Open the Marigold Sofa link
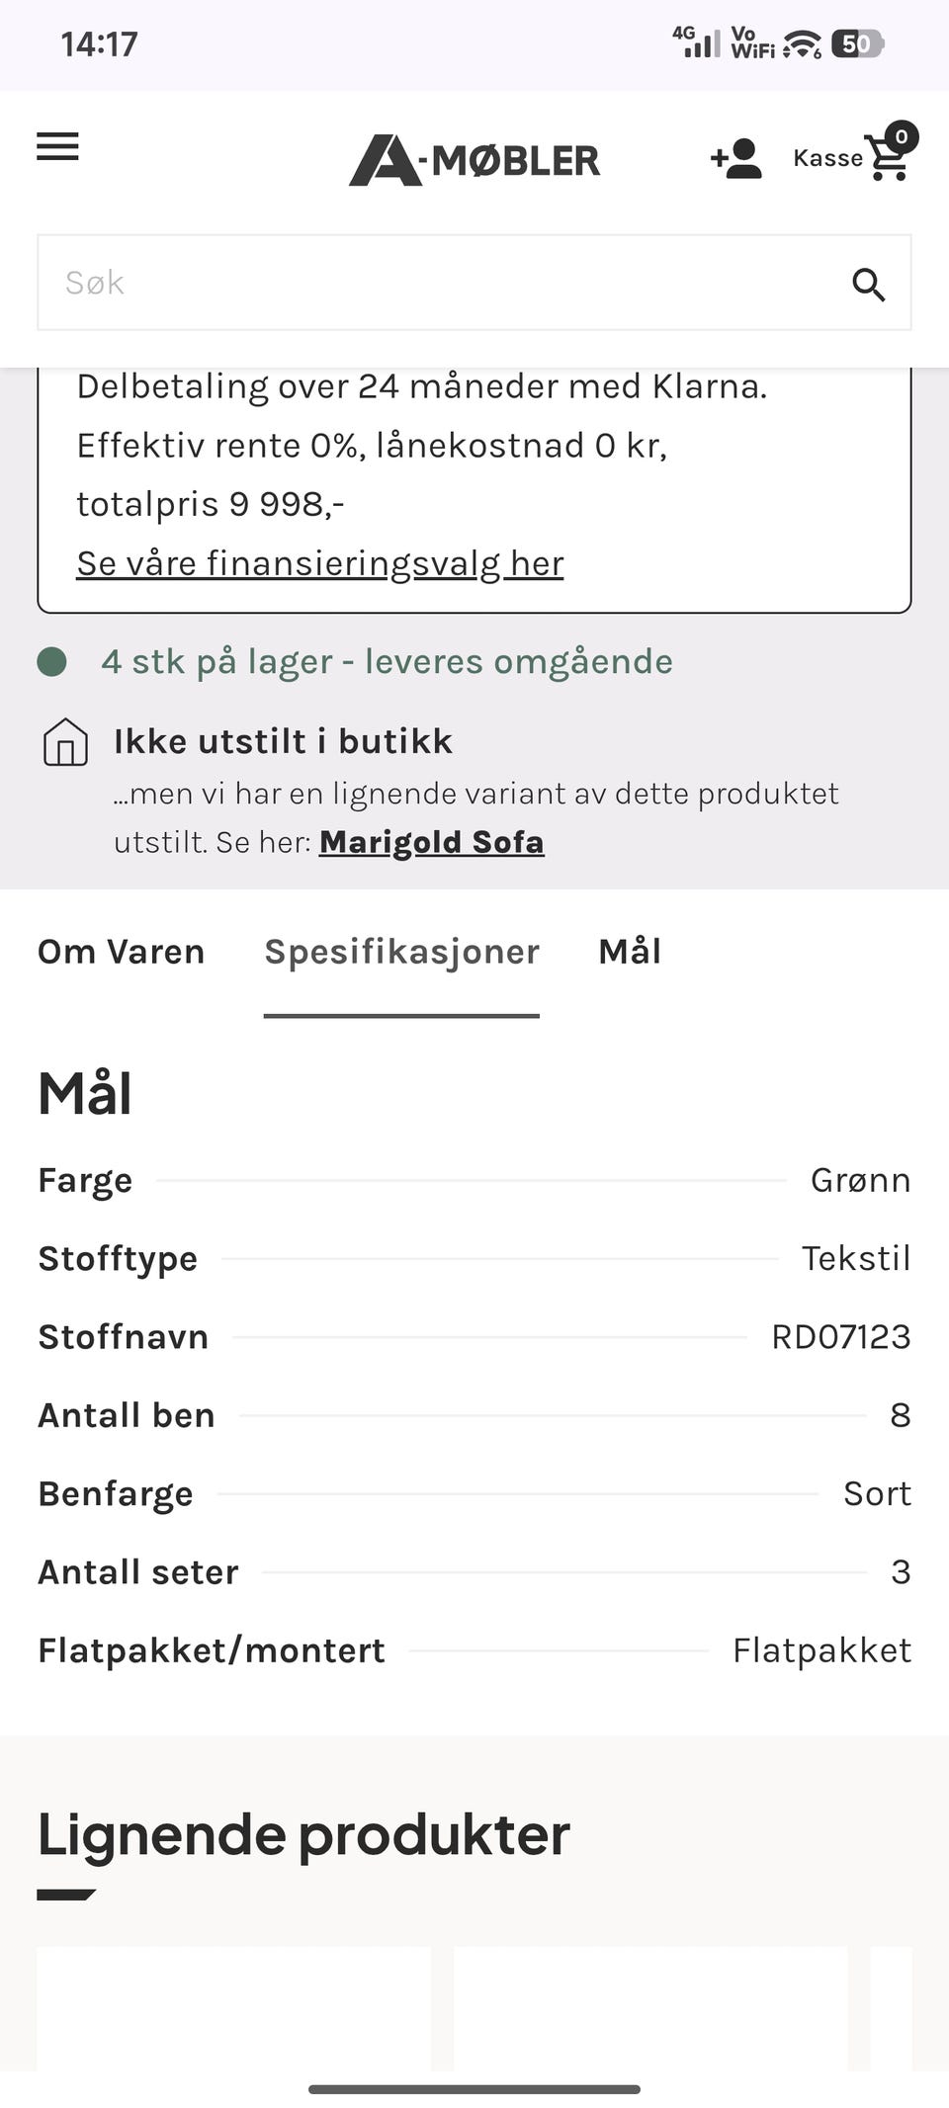The width and height of the screenshot is (949, 2108). tap(431, 842)
